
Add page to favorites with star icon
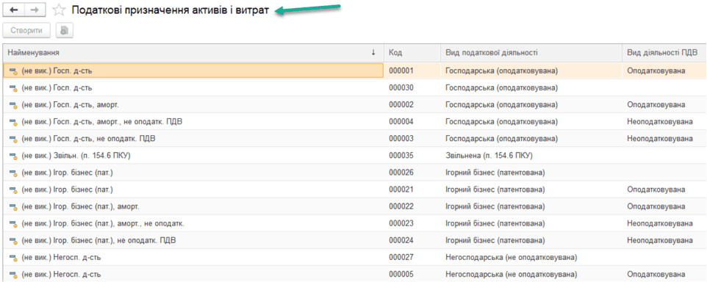point(58,10)
